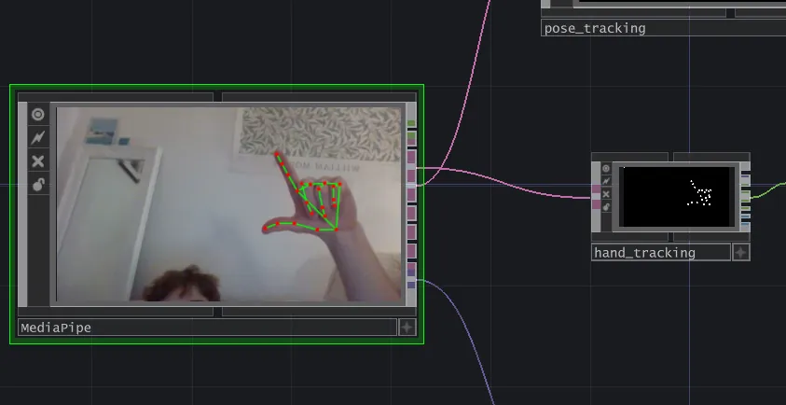This screenshot has height=405, width=786.
Task: Click hand_tracking's output connector with green wire
Action: (x=745, y=196)
